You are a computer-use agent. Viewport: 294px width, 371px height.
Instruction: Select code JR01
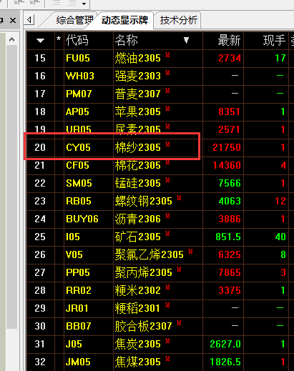[77, 308]
